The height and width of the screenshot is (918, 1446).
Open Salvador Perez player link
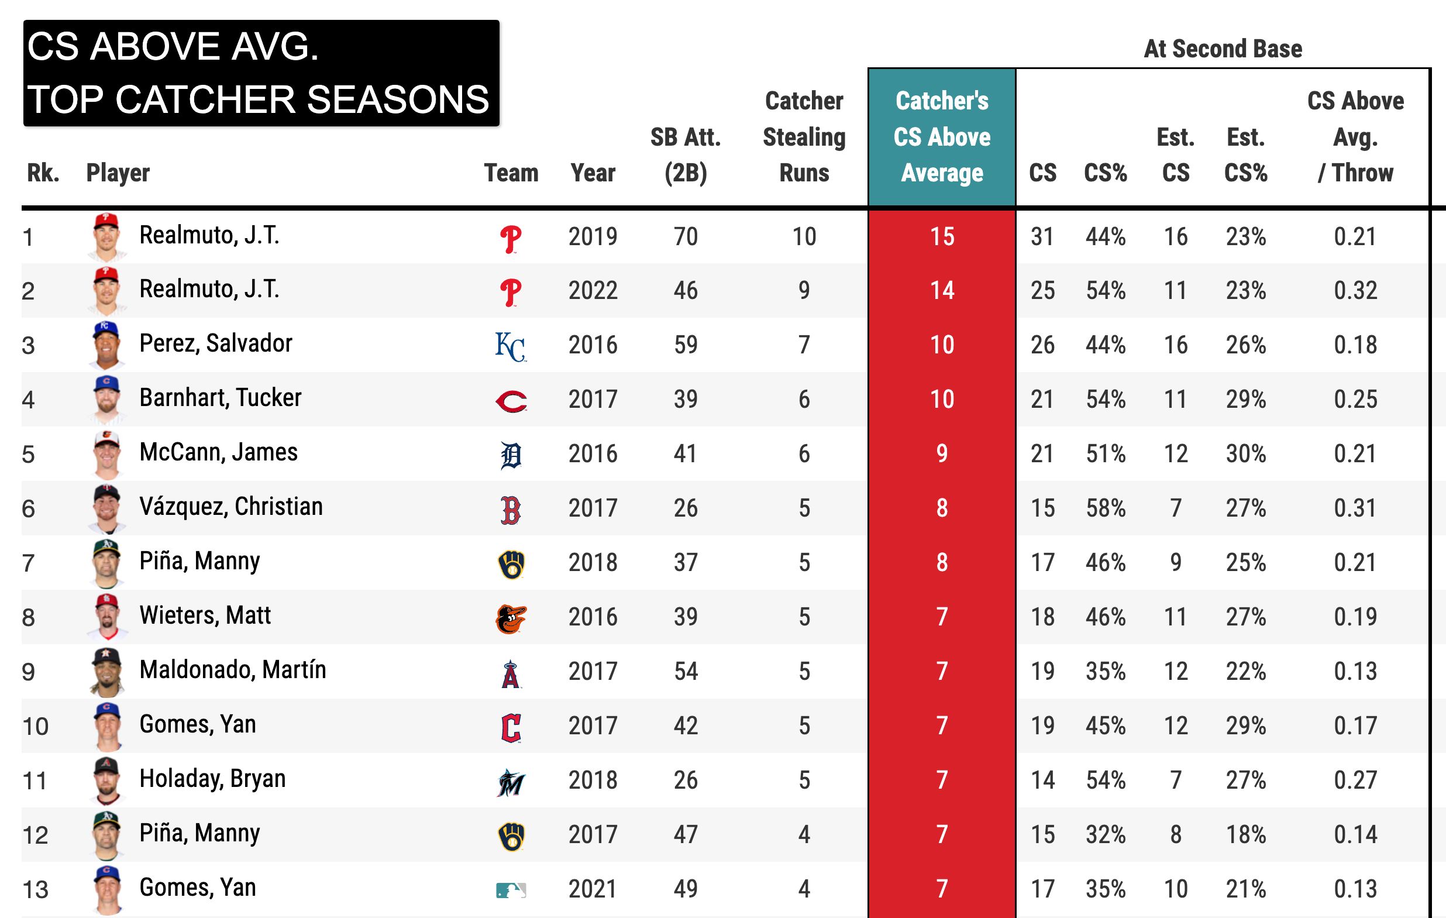pos(216,343)
